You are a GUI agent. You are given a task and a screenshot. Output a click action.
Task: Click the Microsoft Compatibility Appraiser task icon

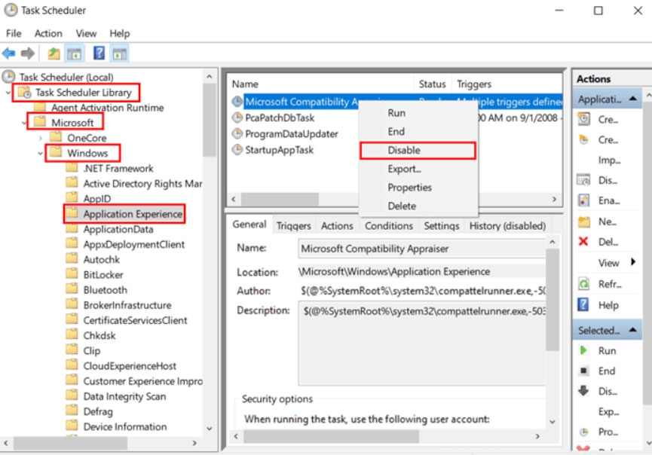[237, 102]
